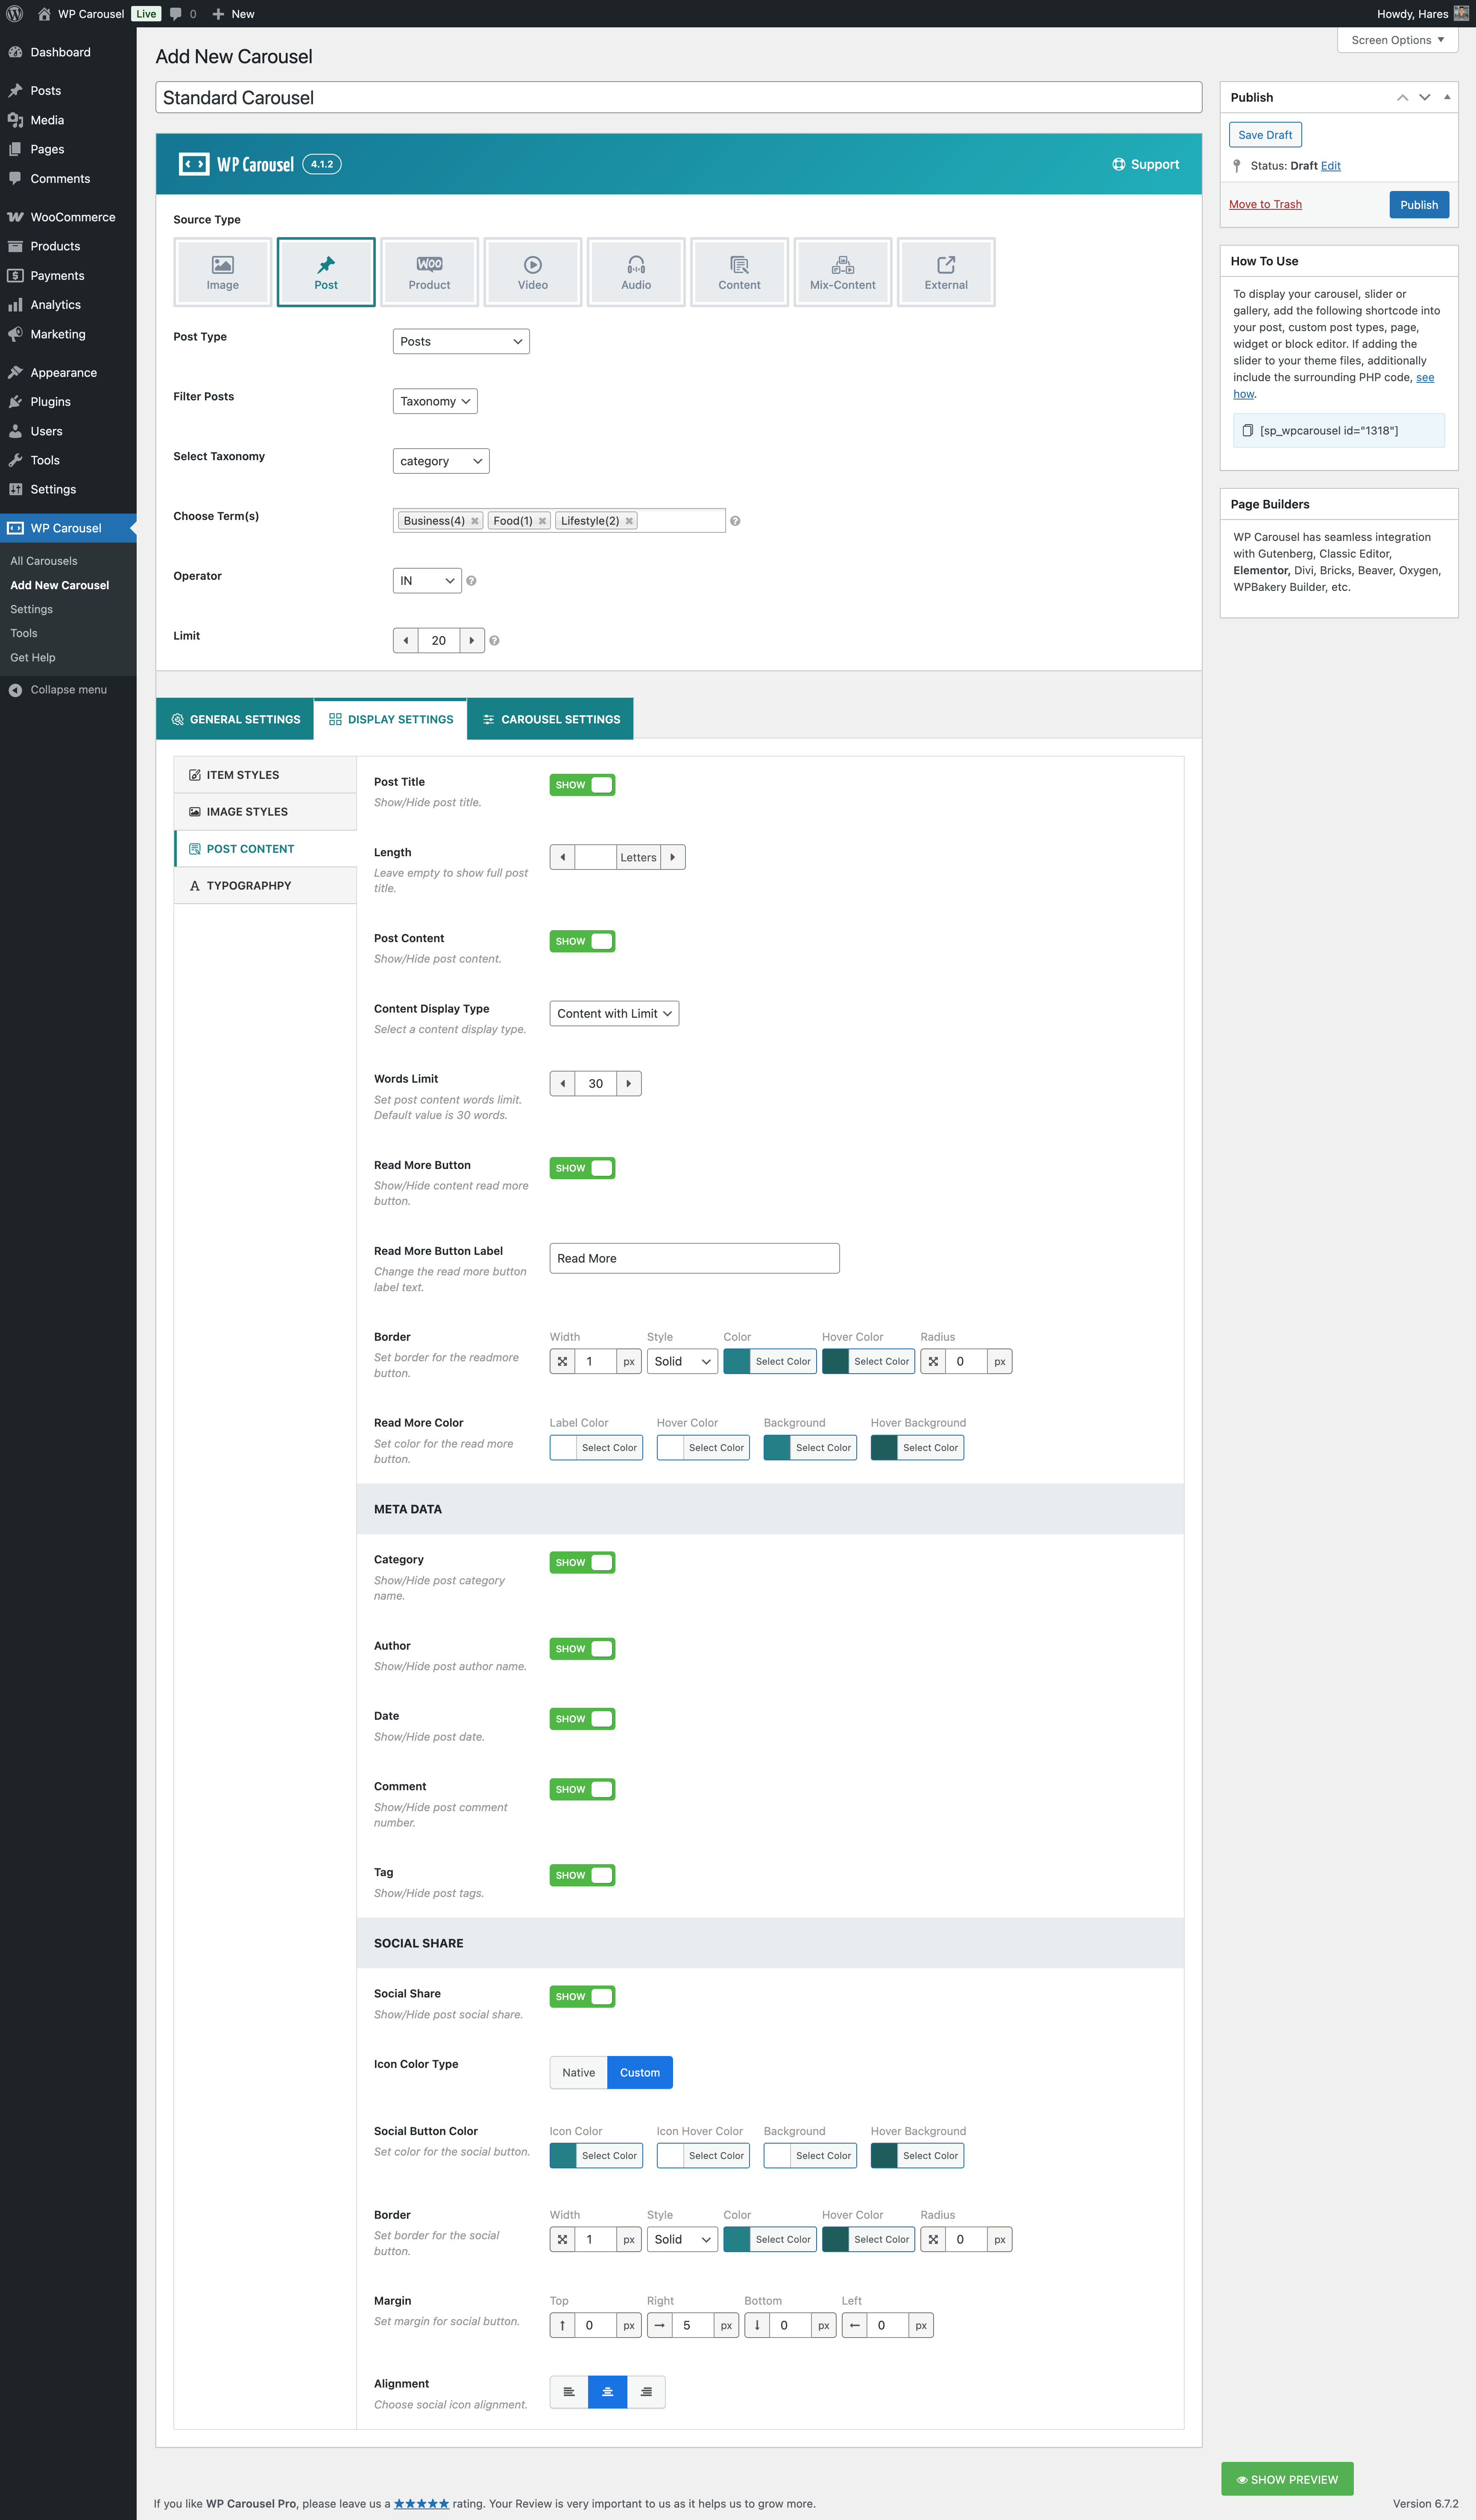Open the Filter Posts Taxonomy dropdown
The height and width of the screenshot is (2520, 1476).
click(435, 402)
